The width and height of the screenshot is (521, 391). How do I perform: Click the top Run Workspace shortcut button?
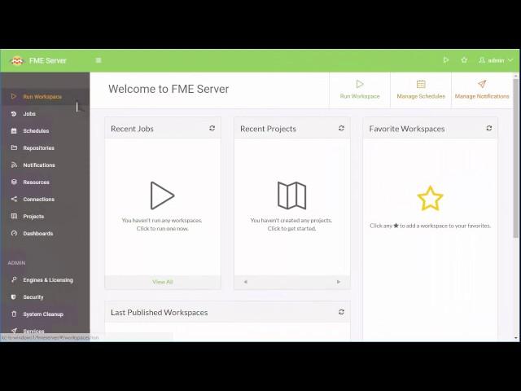360,90
